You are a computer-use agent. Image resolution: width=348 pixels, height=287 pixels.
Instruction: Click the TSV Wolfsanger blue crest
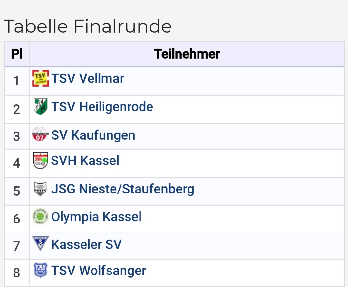40,270
